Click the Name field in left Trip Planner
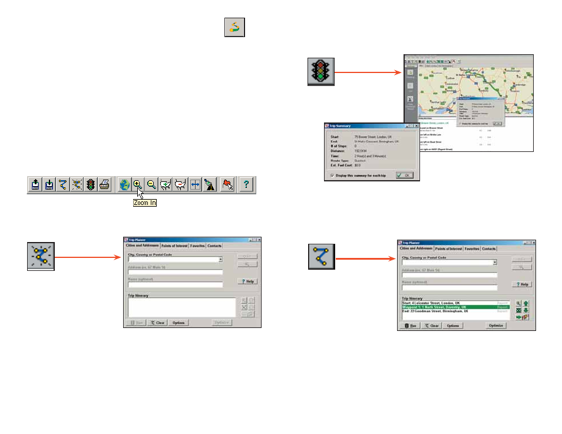Screen dimensions: 562x434 click(176, 284)
